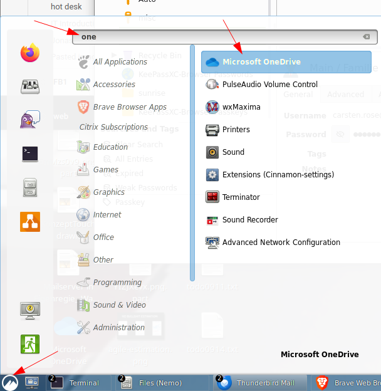Select the Programming category
381x391 pixels.
tap(109, 282)
